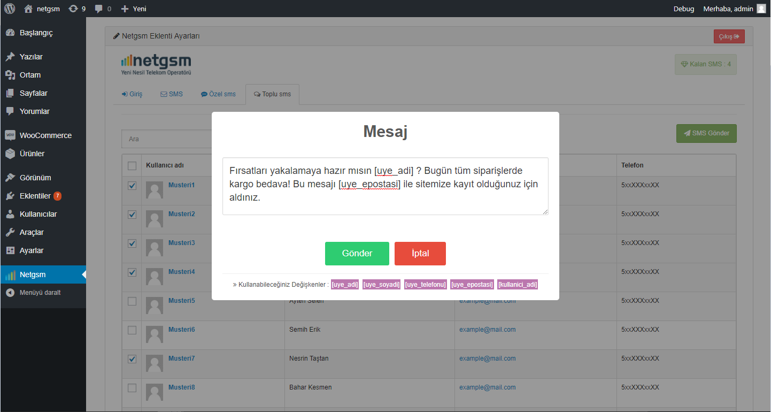Screen dimensions: 771x412
Task: Click the Musteri3 avatar thumbnail
Action: pyautogui.click(x=155, y=248)
